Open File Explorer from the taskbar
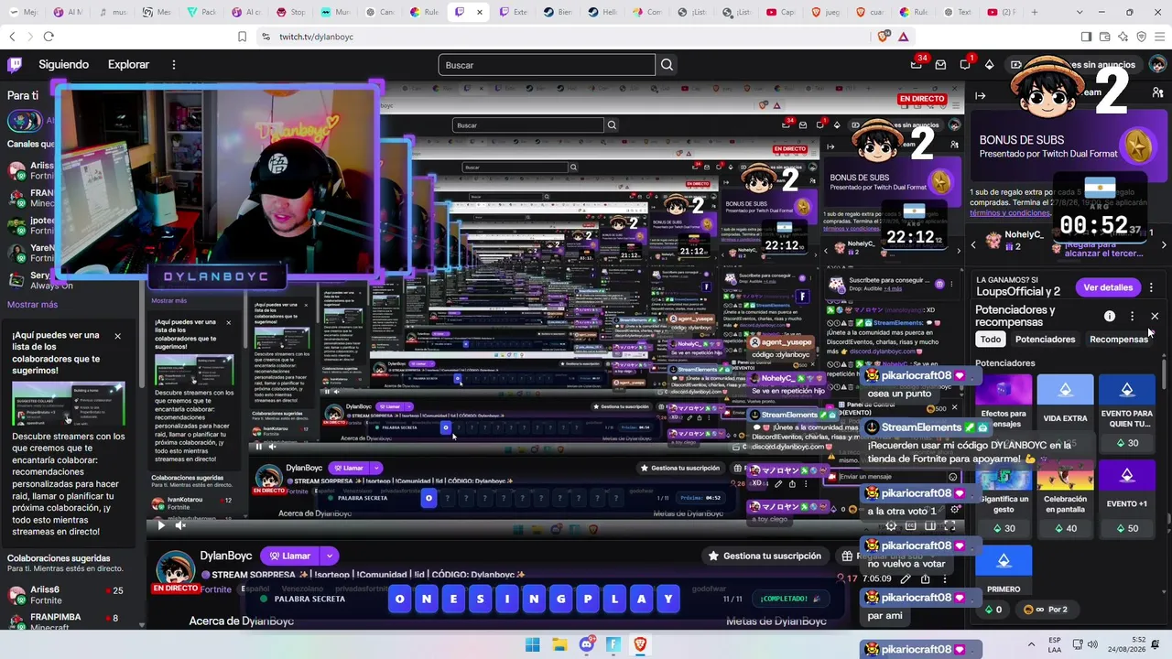 pos(559,644)
